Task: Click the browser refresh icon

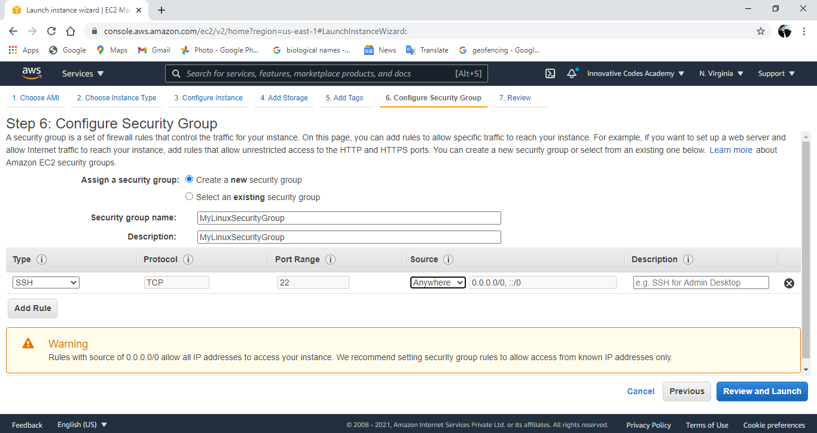Action: pyautogui.click(x=51, y=30)
